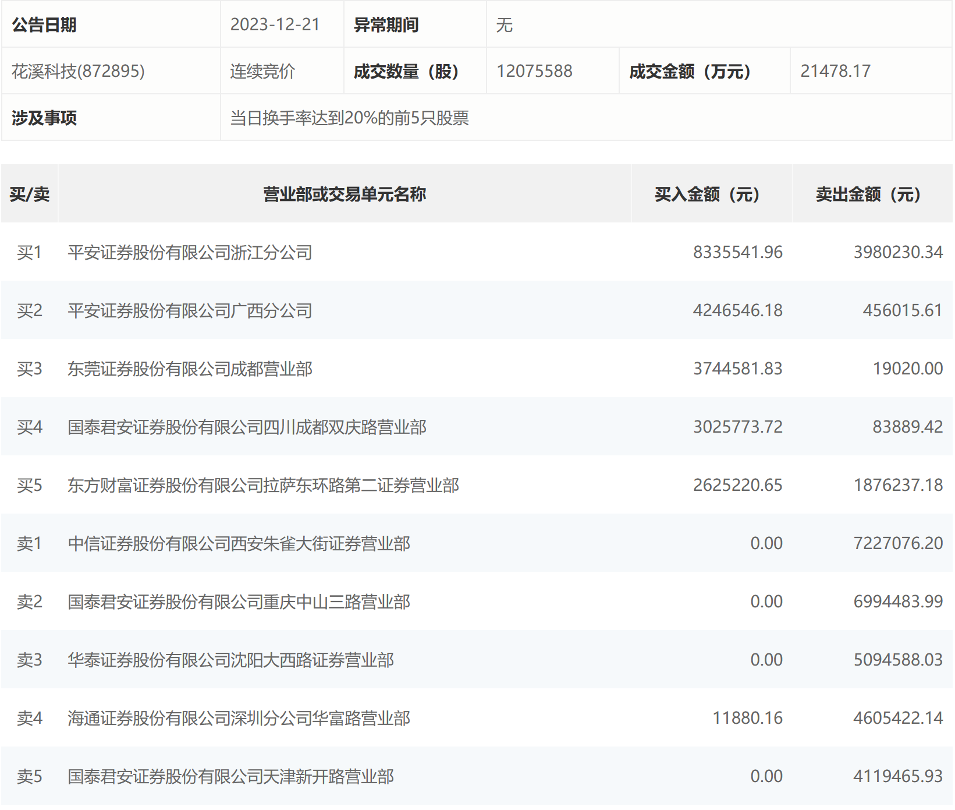Click the 买/卖 column header
The image size is (955, 810).
[x=30, y=194]
